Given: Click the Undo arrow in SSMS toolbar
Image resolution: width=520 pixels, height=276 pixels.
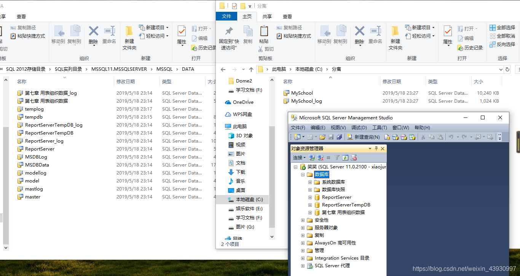Looking at the screenshot, I should point(451,137).
